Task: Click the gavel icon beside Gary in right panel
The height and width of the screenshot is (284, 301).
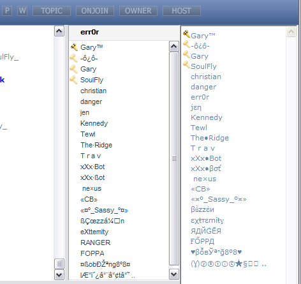Action: pos(186,54)
